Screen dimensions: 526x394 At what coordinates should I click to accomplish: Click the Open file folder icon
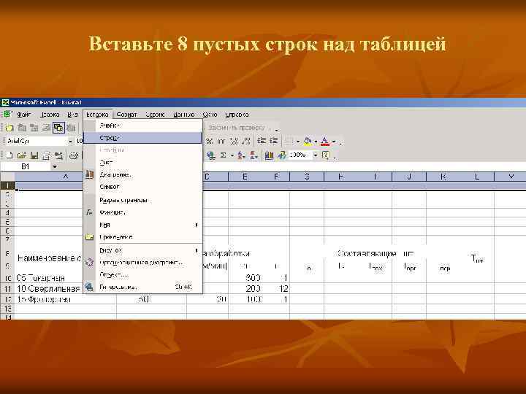21,155
